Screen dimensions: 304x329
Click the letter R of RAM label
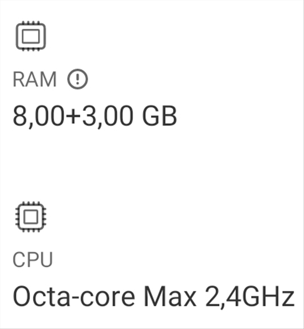point(19,80)
